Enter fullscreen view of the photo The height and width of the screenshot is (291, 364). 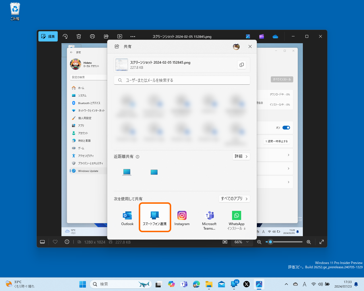321,242
